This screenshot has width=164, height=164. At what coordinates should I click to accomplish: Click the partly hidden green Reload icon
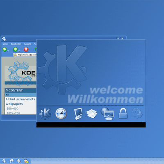[35, 49]
